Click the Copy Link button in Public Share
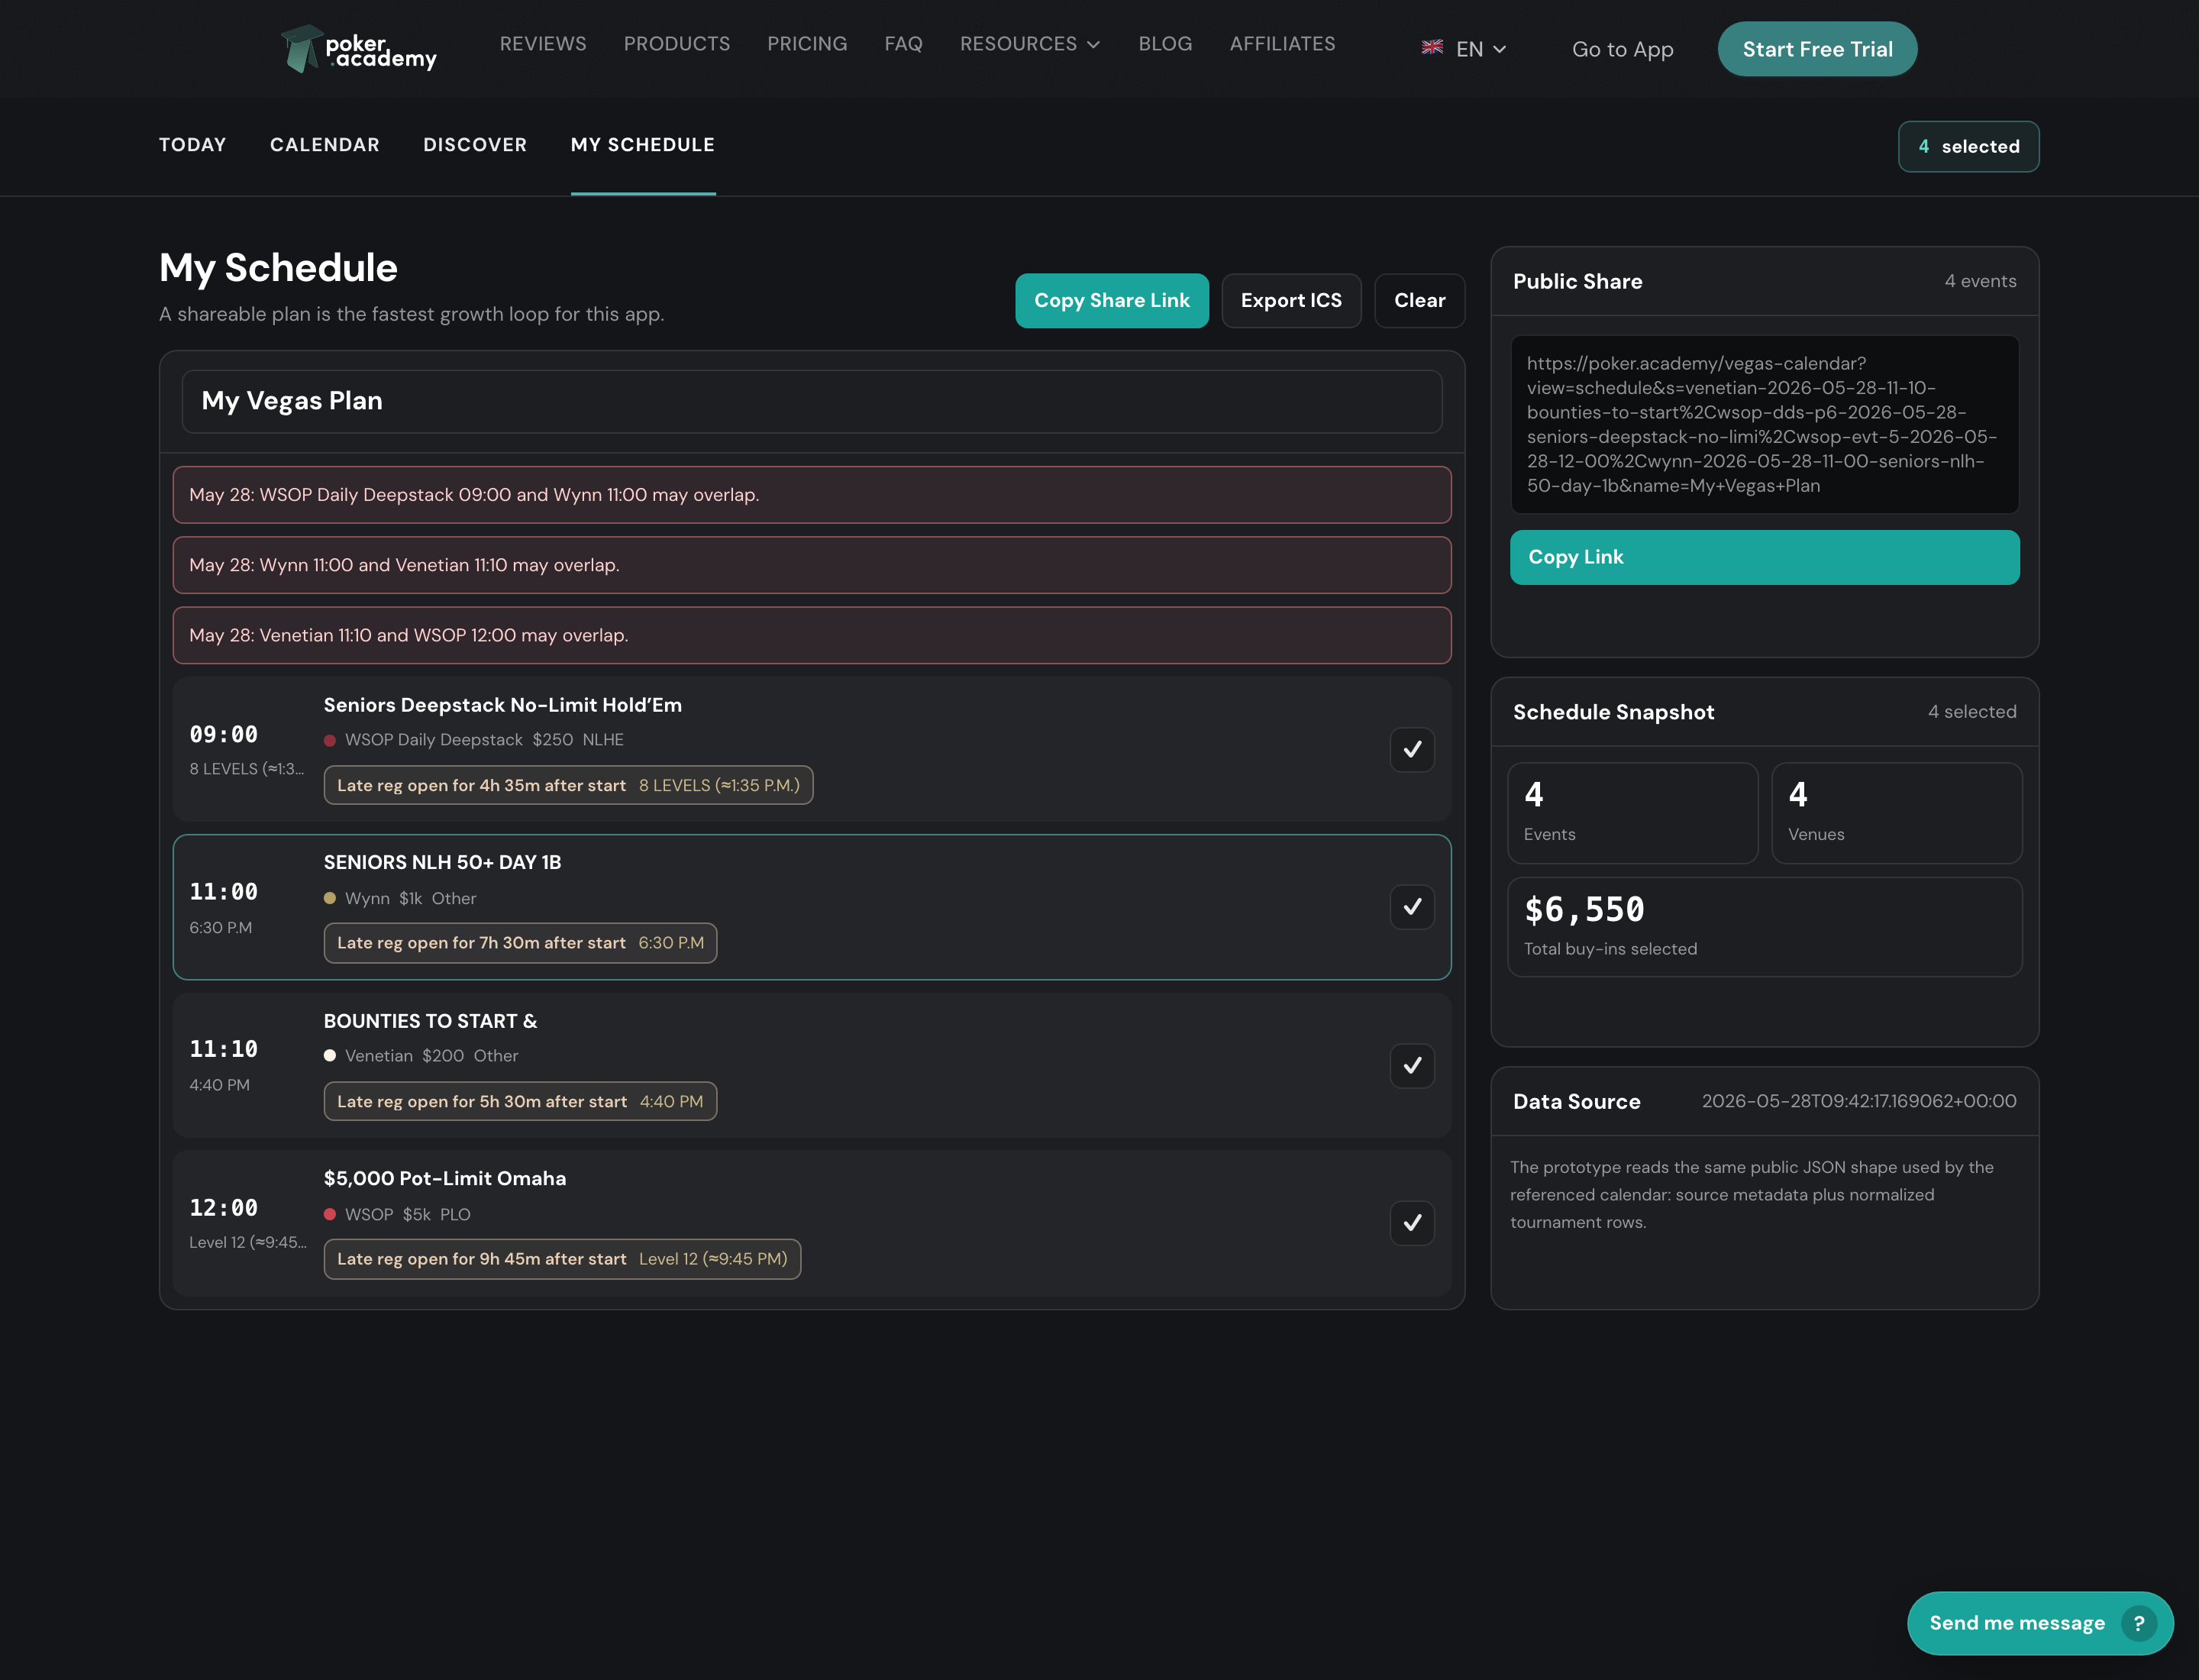This screenshot has height=1680, width=2199. tap(1764, 557)
